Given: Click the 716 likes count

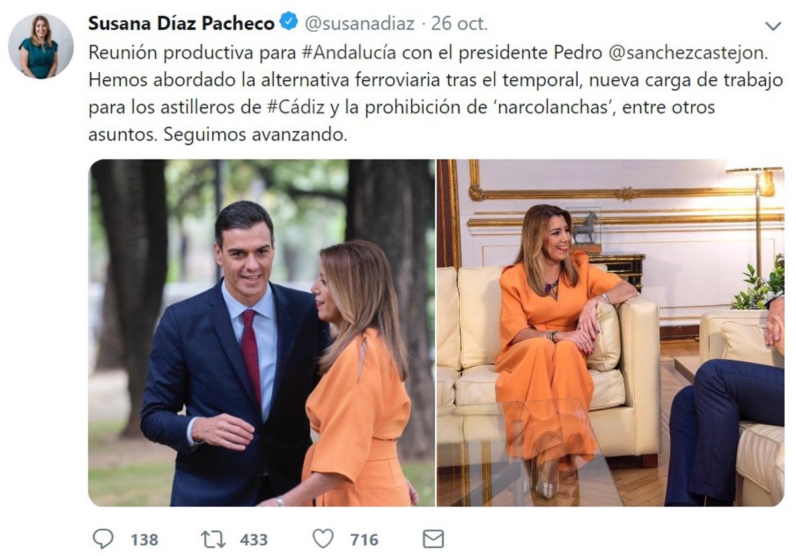Looking at the screenshot, I should coord(364,539).
